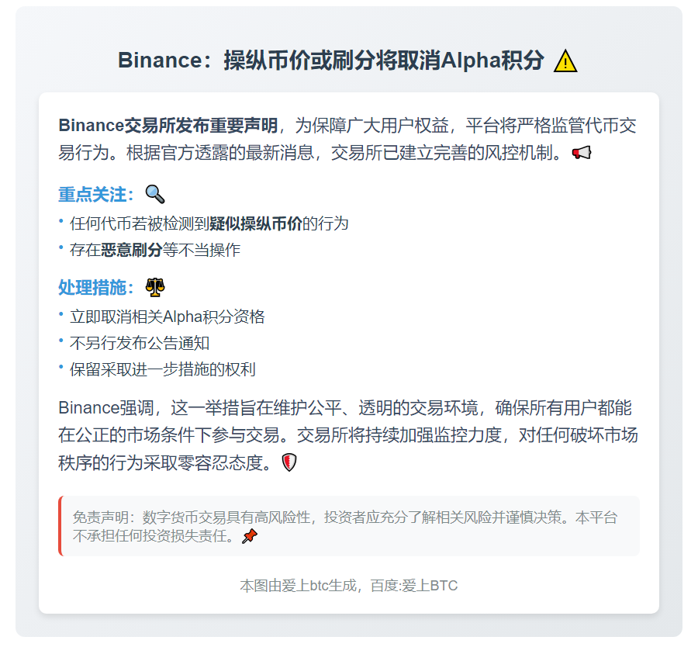
Task: Click the footer credit 本图由爱上btc生成
Action: click(348, 586)
